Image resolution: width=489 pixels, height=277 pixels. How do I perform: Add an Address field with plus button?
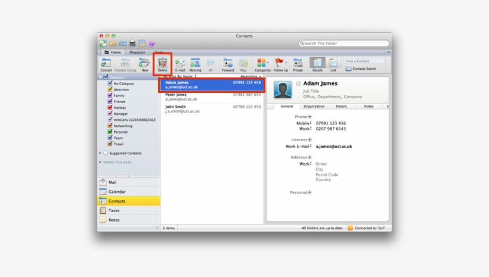click(x=310, y=157)
